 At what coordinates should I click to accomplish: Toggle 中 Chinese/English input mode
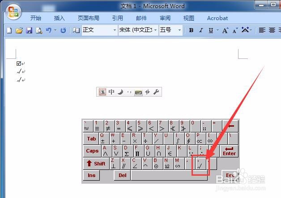click(x=111, y=92)
